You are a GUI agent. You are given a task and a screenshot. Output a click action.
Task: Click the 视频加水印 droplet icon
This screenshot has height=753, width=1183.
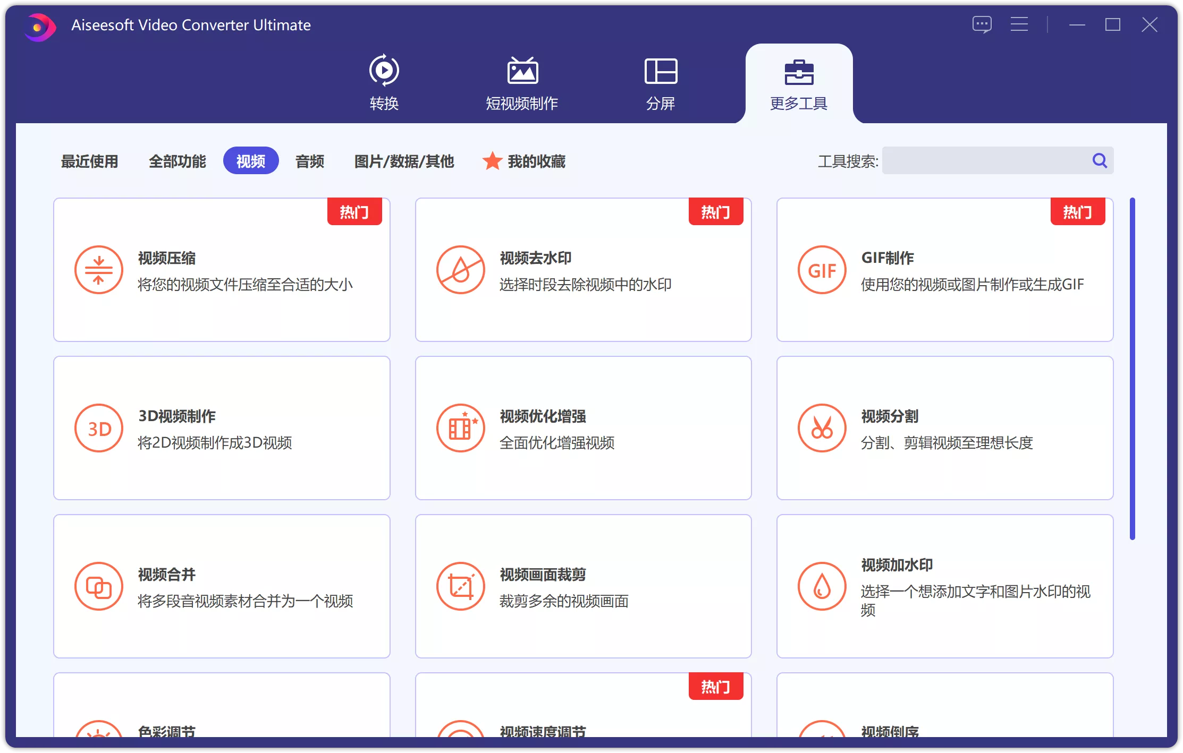(822, 586)
